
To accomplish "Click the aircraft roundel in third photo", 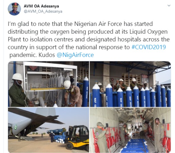I will [x=15, y=127].
